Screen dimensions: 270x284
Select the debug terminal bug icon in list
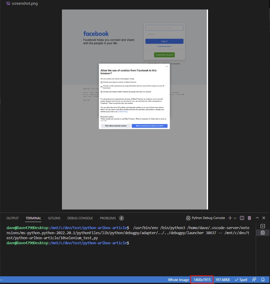[x=263, y=233]
